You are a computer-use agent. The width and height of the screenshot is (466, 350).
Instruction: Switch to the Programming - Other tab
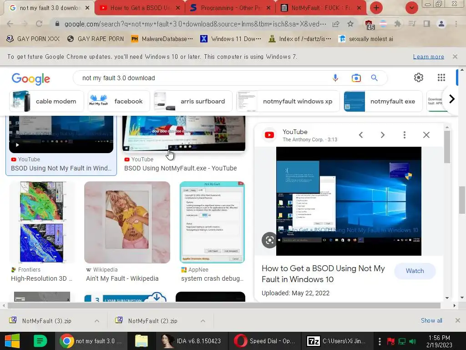tap(230, 8)
